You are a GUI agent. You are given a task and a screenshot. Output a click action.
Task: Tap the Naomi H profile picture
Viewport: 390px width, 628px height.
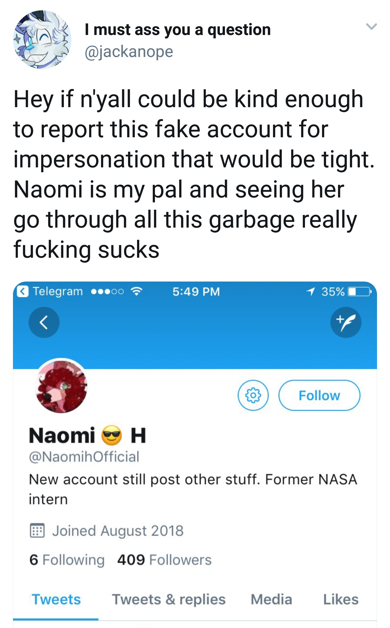(61, 387)
